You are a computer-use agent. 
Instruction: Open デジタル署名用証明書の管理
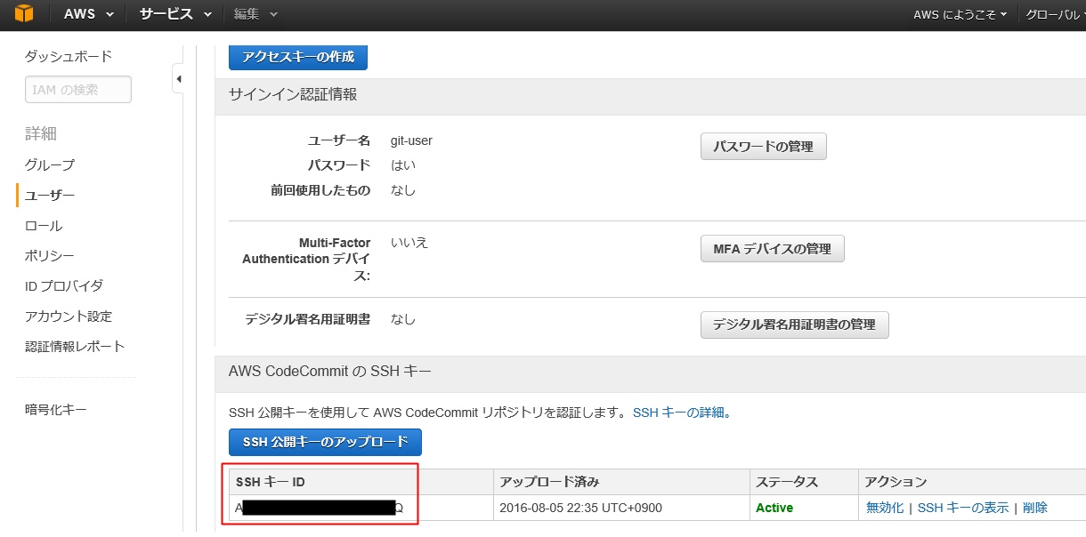pos(794,325)
